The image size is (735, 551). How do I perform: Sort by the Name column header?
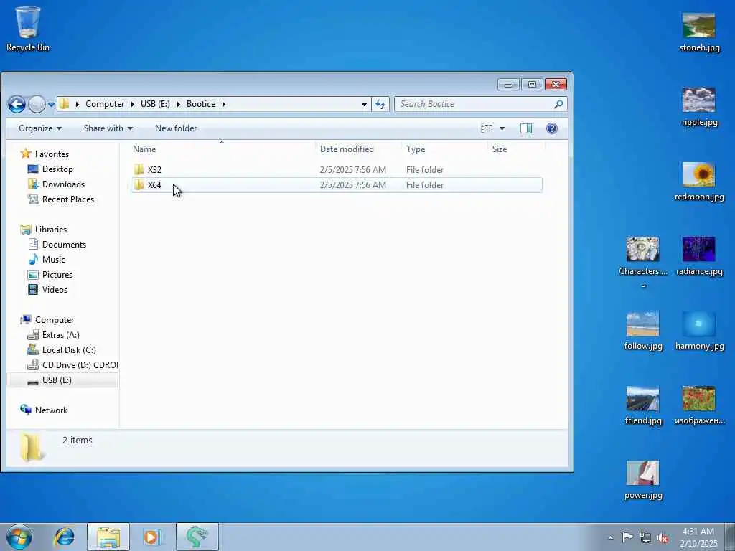point(223,149)
